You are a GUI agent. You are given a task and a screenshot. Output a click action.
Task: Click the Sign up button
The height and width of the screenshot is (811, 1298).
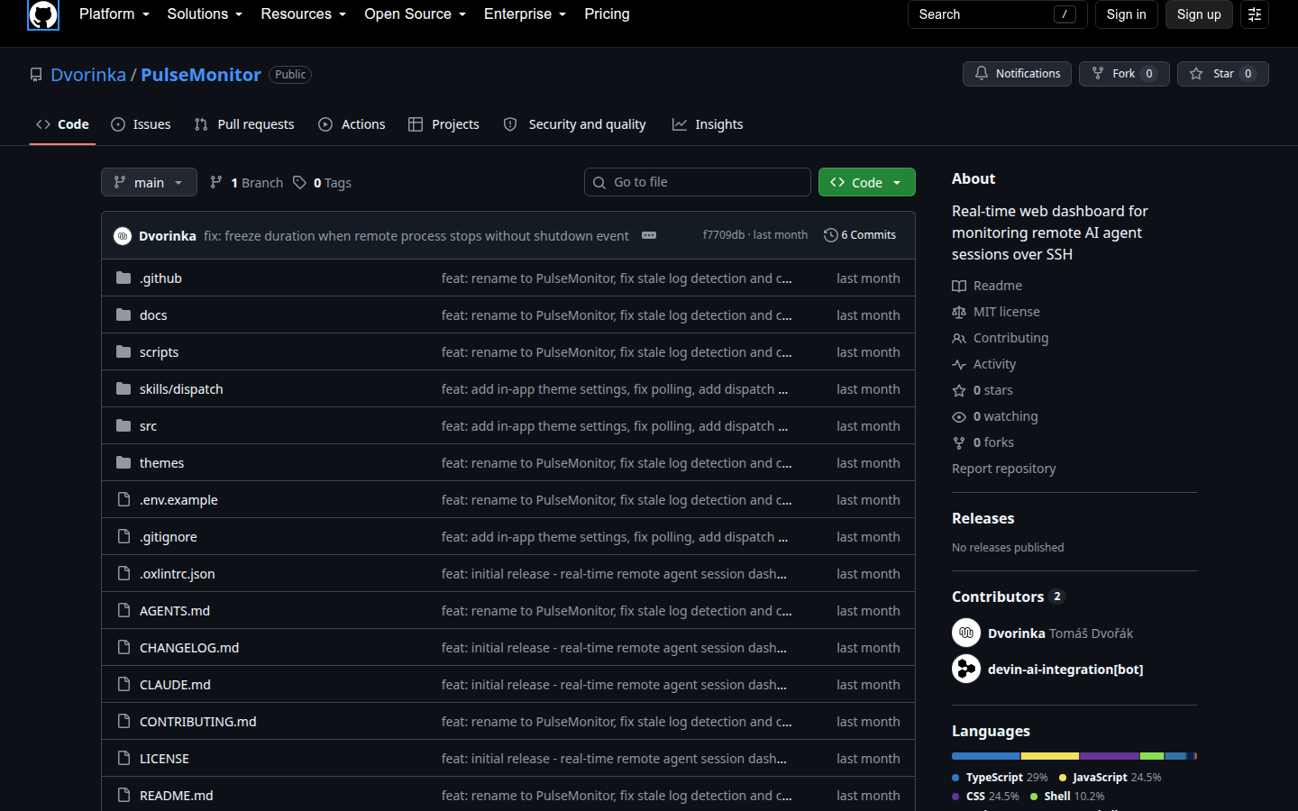pos(1199,14)
